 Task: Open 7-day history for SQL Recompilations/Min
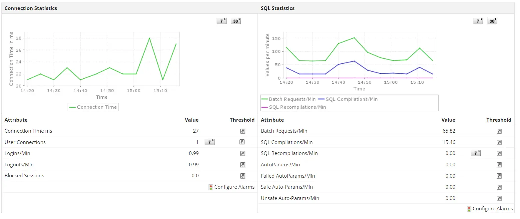coord(475,153)
